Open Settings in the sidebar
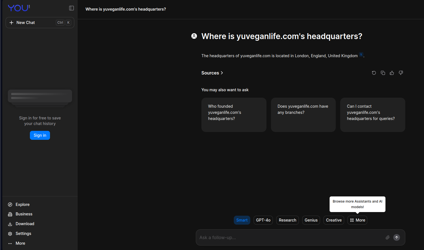 pyautogui.click(x=20, y=234)
